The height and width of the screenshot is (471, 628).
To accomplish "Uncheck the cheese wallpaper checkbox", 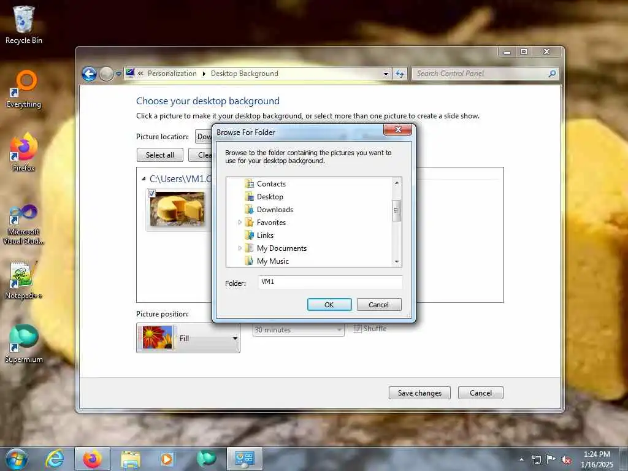I will click(152, 193).
